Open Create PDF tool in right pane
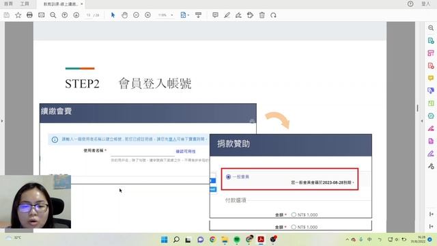The image size is (437, 246). pyautogui.click(x=431, y=66)
